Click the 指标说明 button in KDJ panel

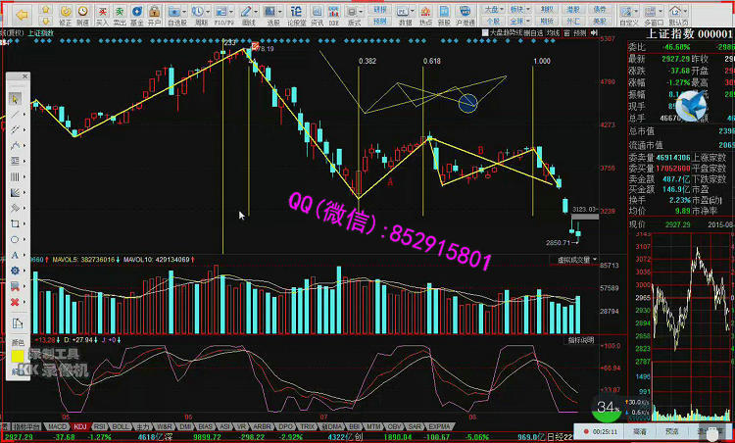click(x=581, y=339)
